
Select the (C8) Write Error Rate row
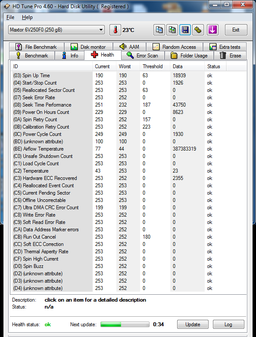click(x=128, y=215)
